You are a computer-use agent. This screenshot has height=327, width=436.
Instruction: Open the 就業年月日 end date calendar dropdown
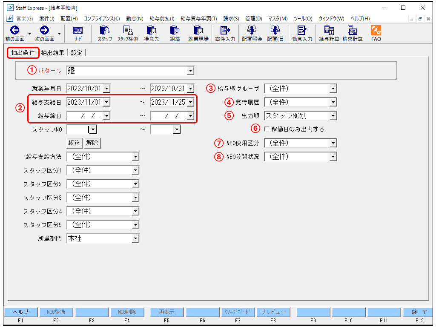190,89
